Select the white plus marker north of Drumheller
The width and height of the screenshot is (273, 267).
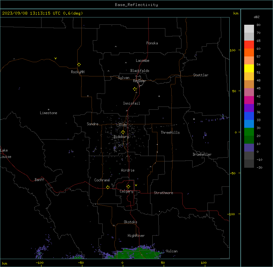[x=194, y=119]
